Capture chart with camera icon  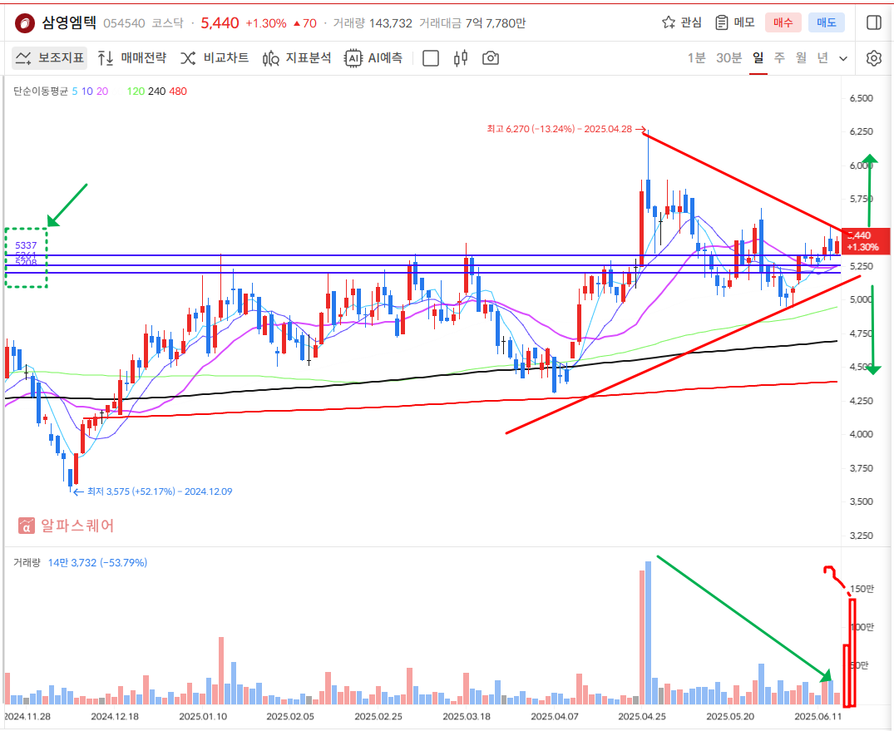point(491,57)
